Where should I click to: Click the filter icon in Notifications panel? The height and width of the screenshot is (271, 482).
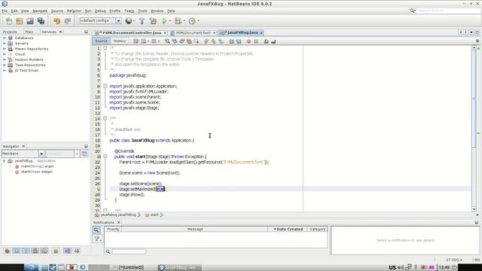click(x=97, y=239)
